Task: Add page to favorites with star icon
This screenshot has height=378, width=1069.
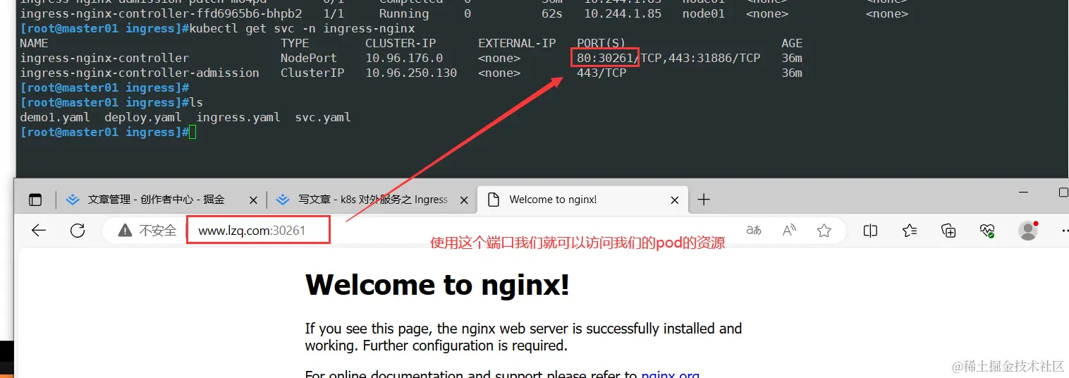Action: (824, 231)
